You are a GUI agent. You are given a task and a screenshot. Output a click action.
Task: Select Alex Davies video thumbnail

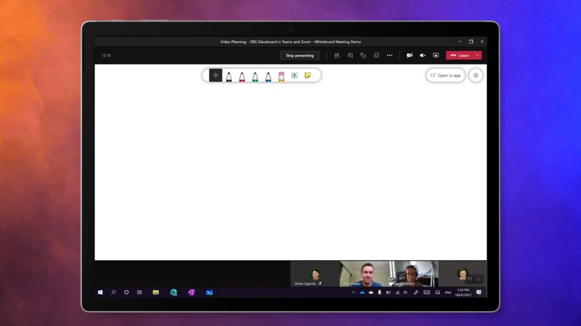coord(364,273)
